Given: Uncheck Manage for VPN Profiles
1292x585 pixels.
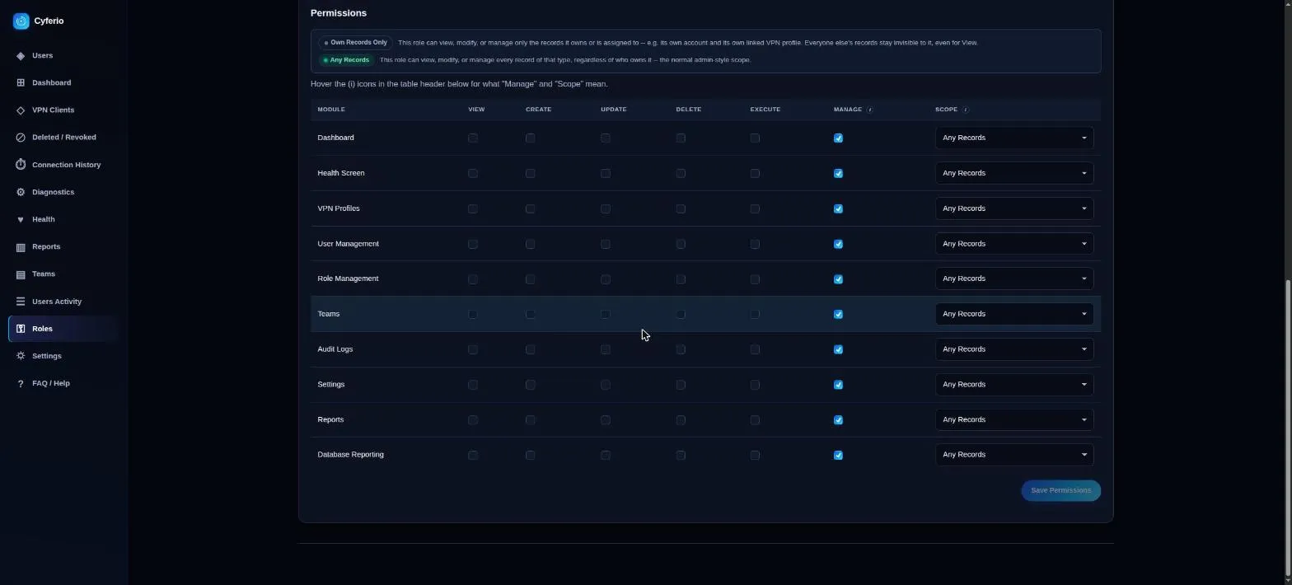Looking at the screenshot, I should [838, 209].
